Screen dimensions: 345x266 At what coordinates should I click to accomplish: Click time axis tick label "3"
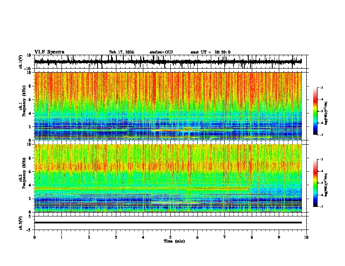coord(116,237)
